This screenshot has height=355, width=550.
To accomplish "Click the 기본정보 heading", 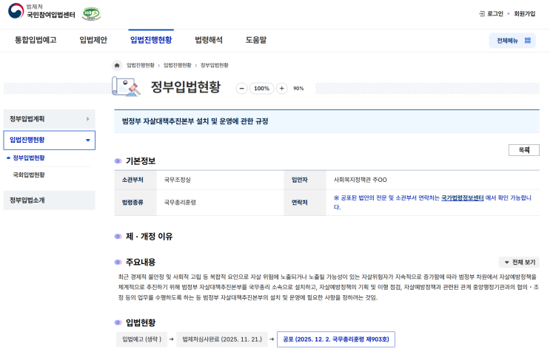I will 141,160.
